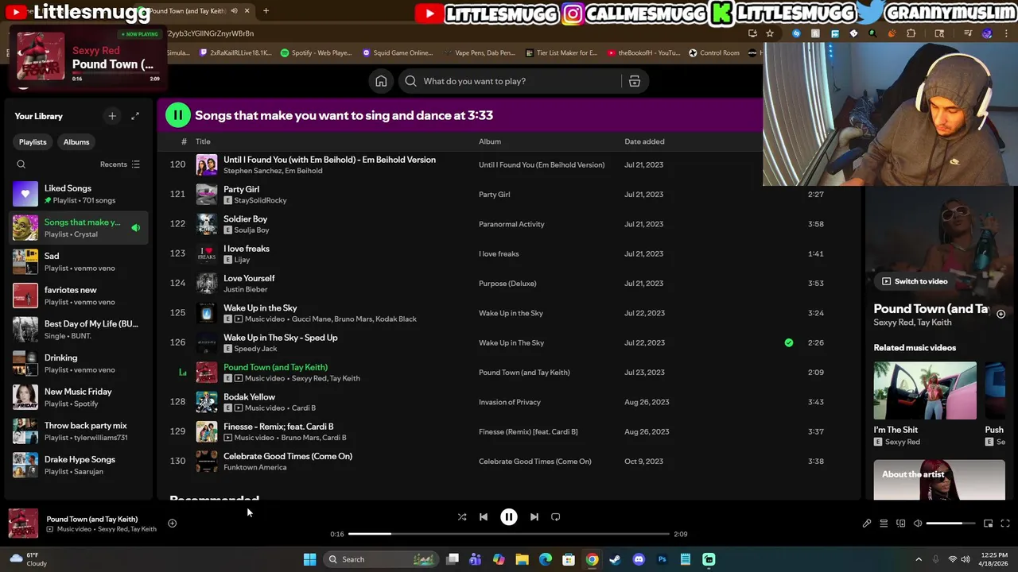Add current song to Liked Songs via plus circle
This screenshot has height=572, width=1018.
point(172,524)
